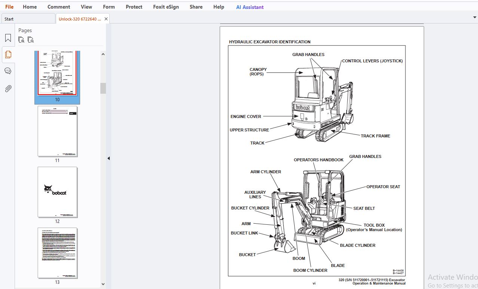
Task: Open the File menu
Action: click(x=9, y=7)
